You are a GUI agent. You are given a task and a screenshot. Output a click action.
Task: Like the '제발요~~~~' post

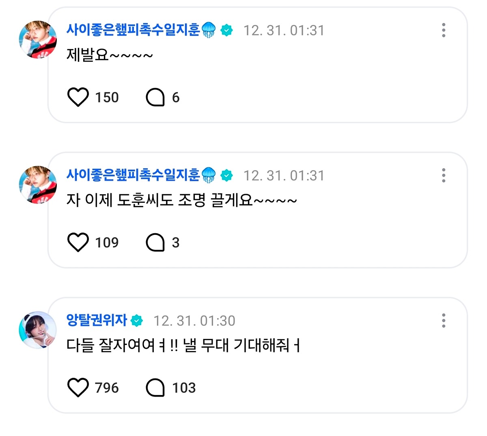[x=78, y=98]
